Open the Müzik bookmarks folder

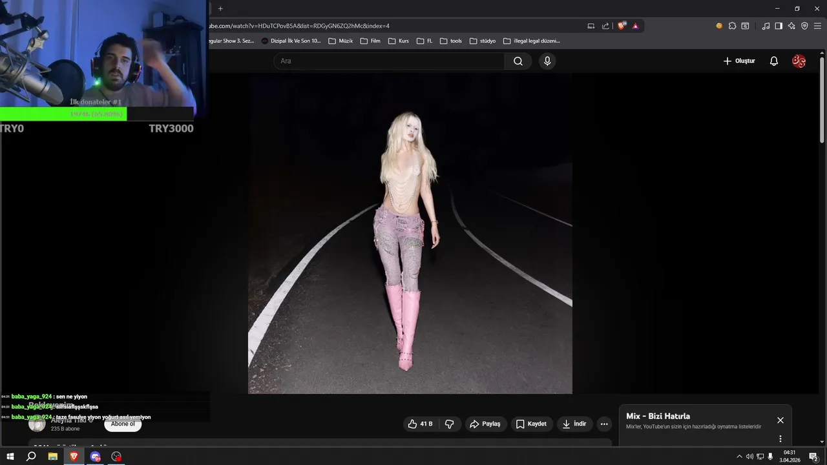click(340, 41)
